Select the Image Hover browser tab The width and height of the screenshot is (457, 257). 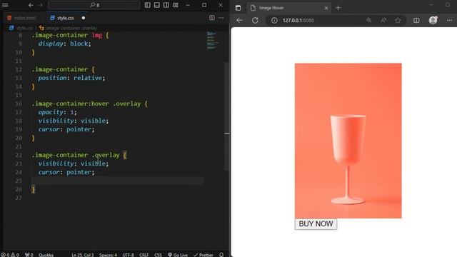(x=288, y=8)
